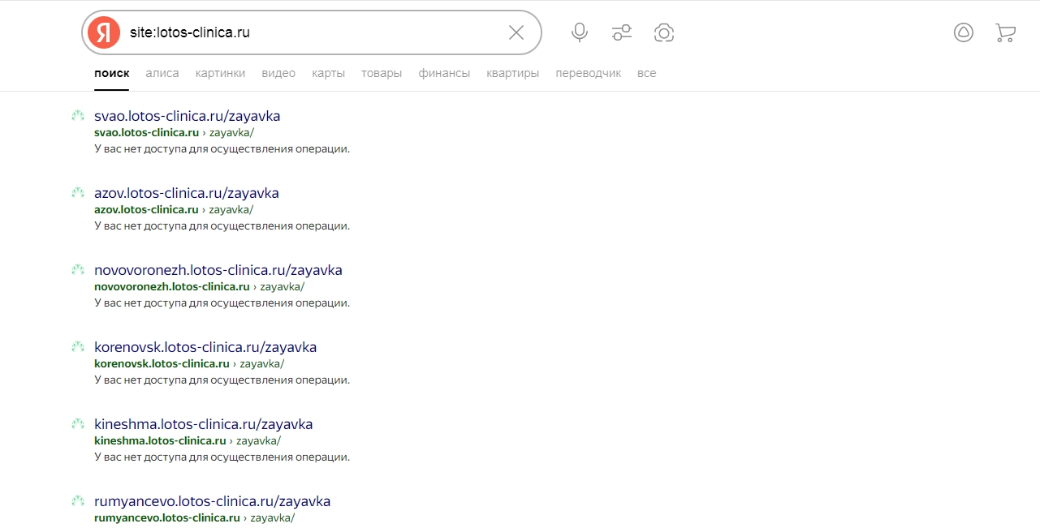Click favicon beside azov.lotos-clinica.ru result
Image resolution: width=1040 pixels, height=528 pixels.
[78, 193]
